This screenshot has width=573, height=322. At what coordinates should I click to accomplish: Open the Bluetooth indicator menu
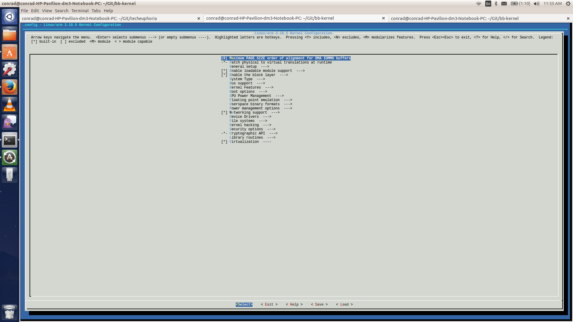496,4
